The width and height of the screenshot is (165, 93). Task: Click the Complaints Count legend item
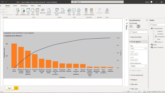10,36
